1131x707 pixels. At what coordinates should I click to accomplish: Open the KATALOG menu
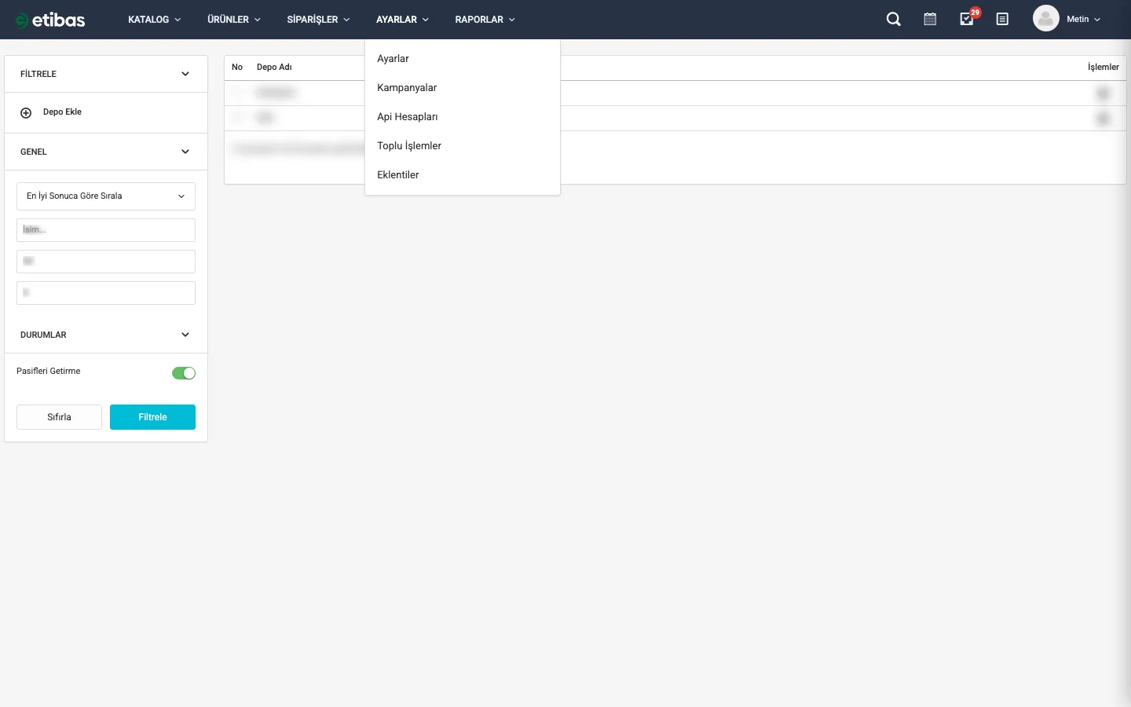[154, 20]
